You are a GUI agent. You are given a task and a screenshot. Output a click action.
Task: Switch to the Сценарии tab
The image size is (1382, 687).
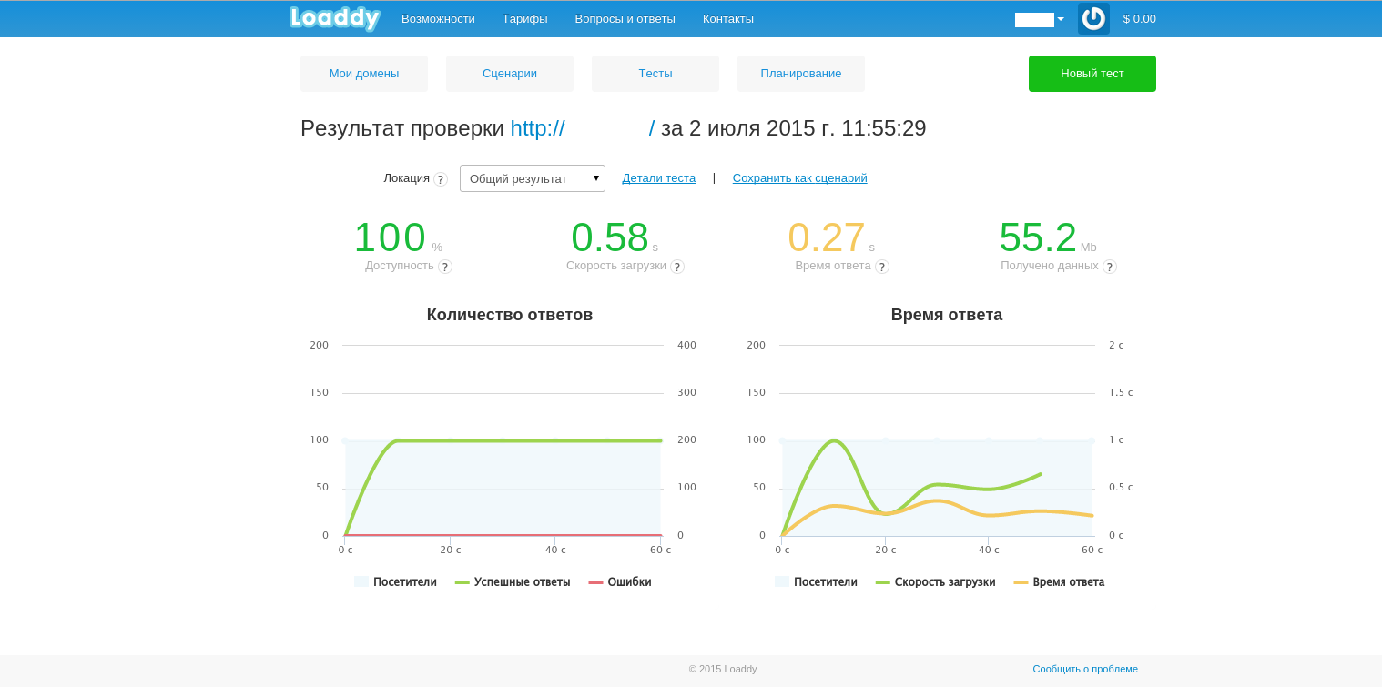point(509,74)
